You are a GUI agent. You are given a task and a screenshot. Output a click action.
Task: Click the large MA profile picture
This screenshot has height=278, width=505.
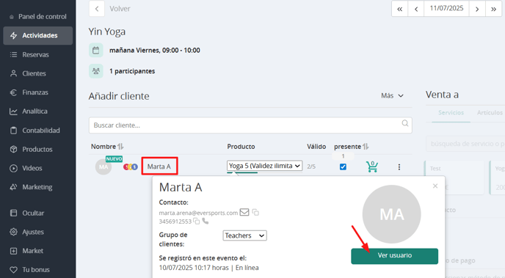click(392, 214)
